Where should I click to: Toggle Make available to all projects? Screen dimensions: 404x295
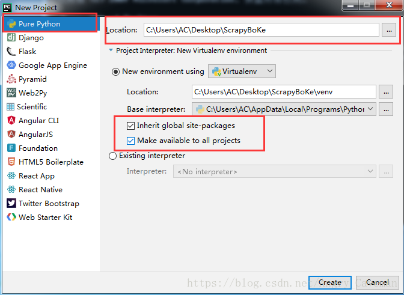coord(130,141)
